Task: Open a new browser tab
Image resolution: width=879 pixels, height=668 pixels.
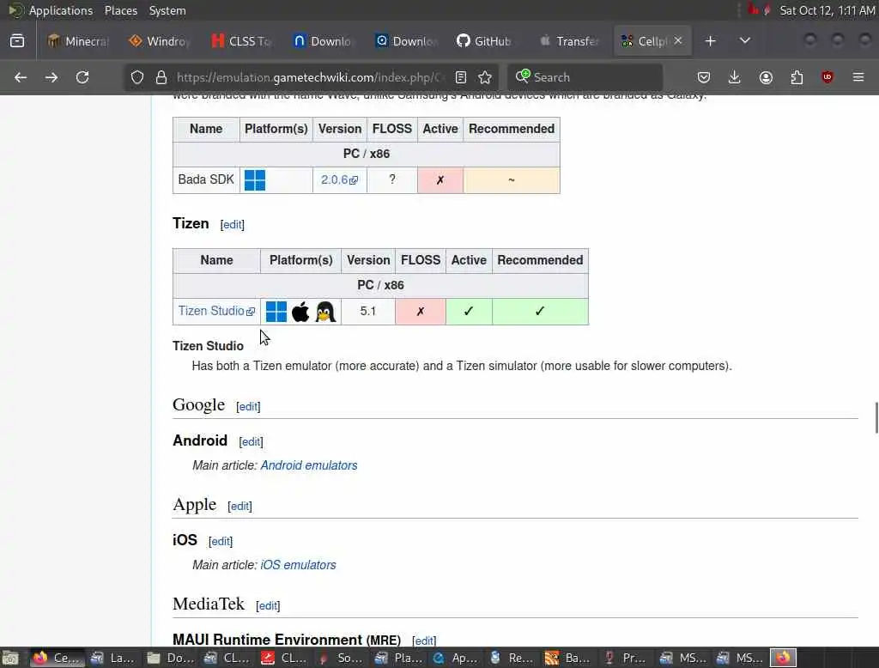Action: coord(710,41)
